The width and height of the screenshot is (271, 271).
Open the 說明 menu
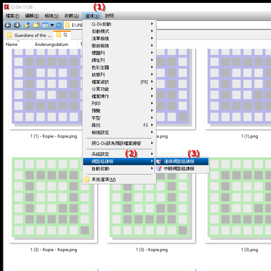tap(109, 16)
